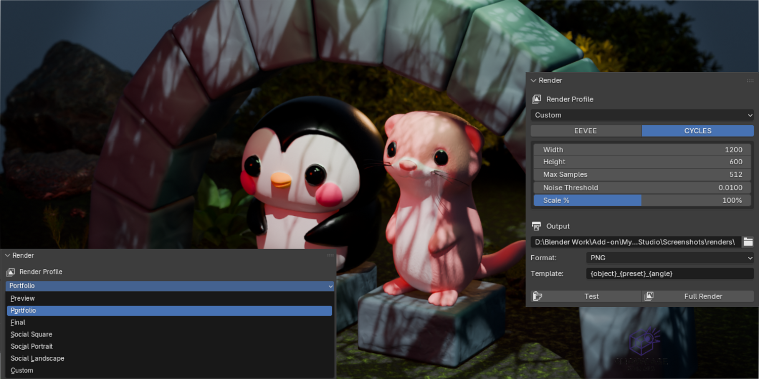Open the PNG format dropdown

click(670, 258)
